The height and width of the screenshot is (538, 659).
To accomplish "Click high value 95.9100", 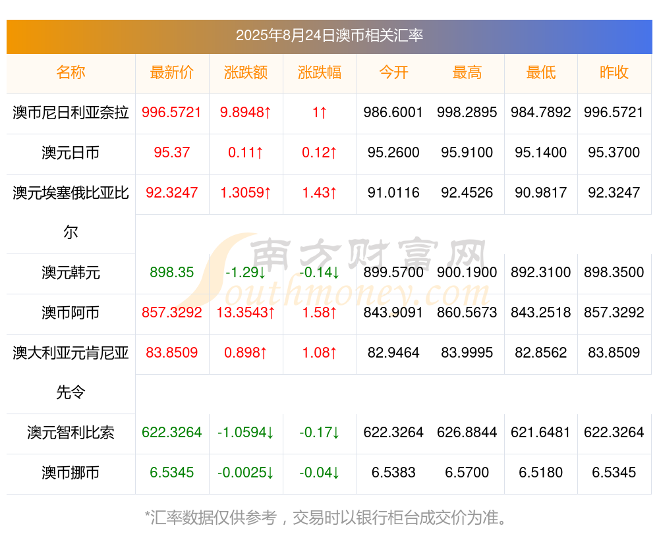I will [x=467, y=153].
